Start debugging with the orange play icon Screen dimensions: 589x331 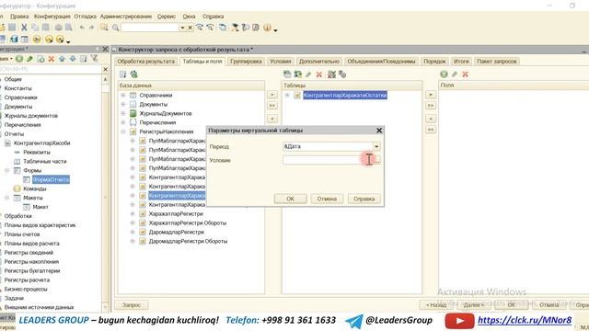37,39
